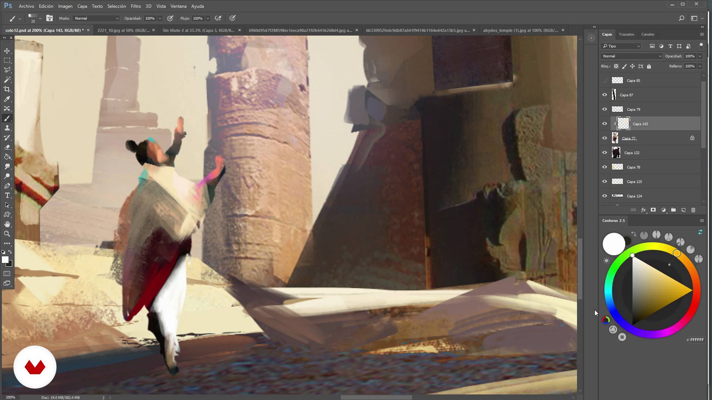Select the Zoom tool
This screenshot has width=712, height=400.
tap(7, 234)
